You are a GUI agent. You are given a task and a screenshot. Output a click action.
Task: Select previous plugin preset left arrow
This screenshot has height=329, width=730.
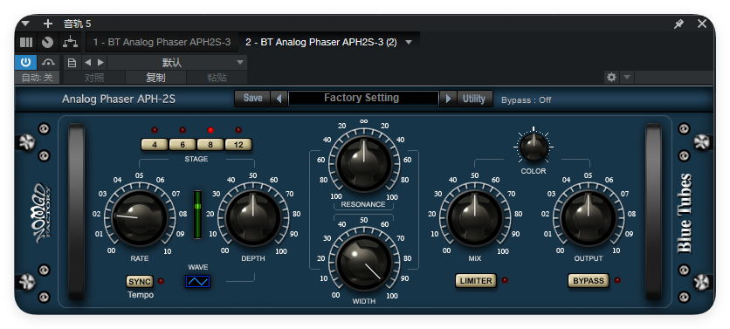pyautogui.click(x=279, y=99)
